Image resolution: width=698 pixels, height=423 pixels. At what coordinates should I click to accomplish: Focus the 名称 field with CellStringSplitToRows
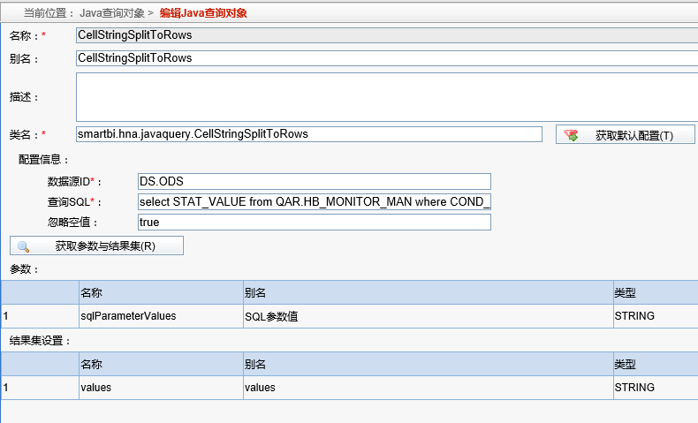click(x=387, y=35)
